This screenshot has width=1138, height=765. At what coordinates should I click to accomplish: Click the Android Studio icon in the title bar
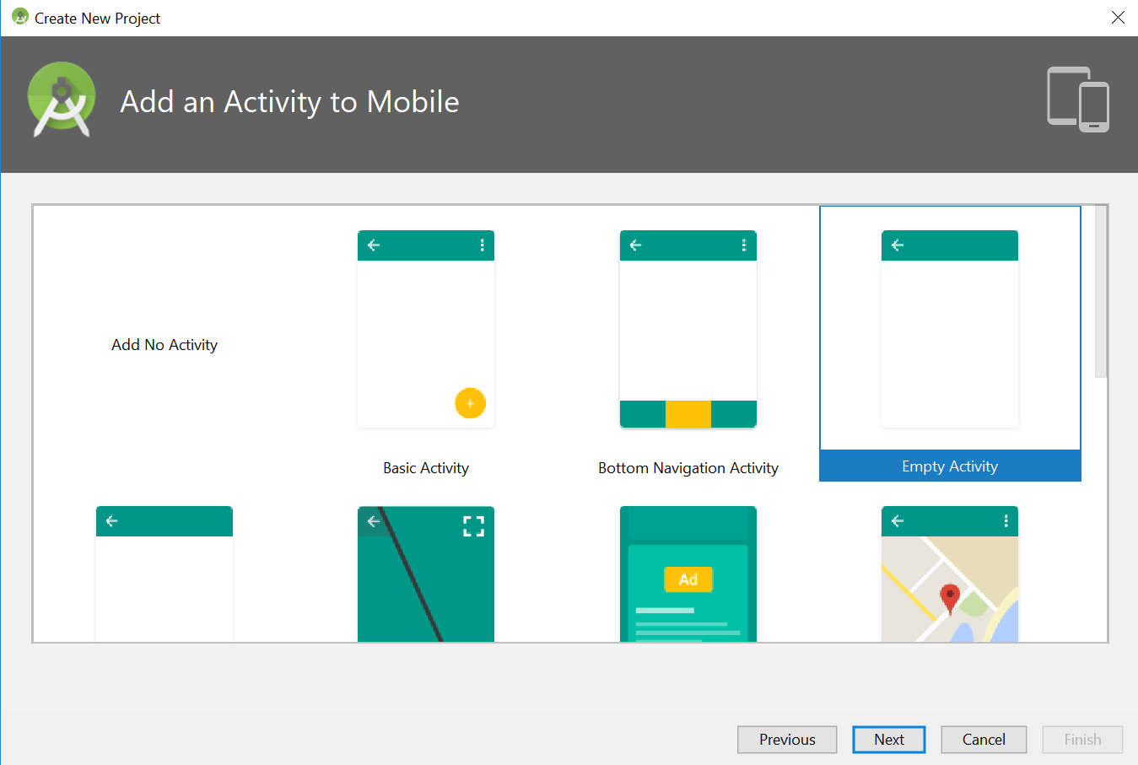20,17
